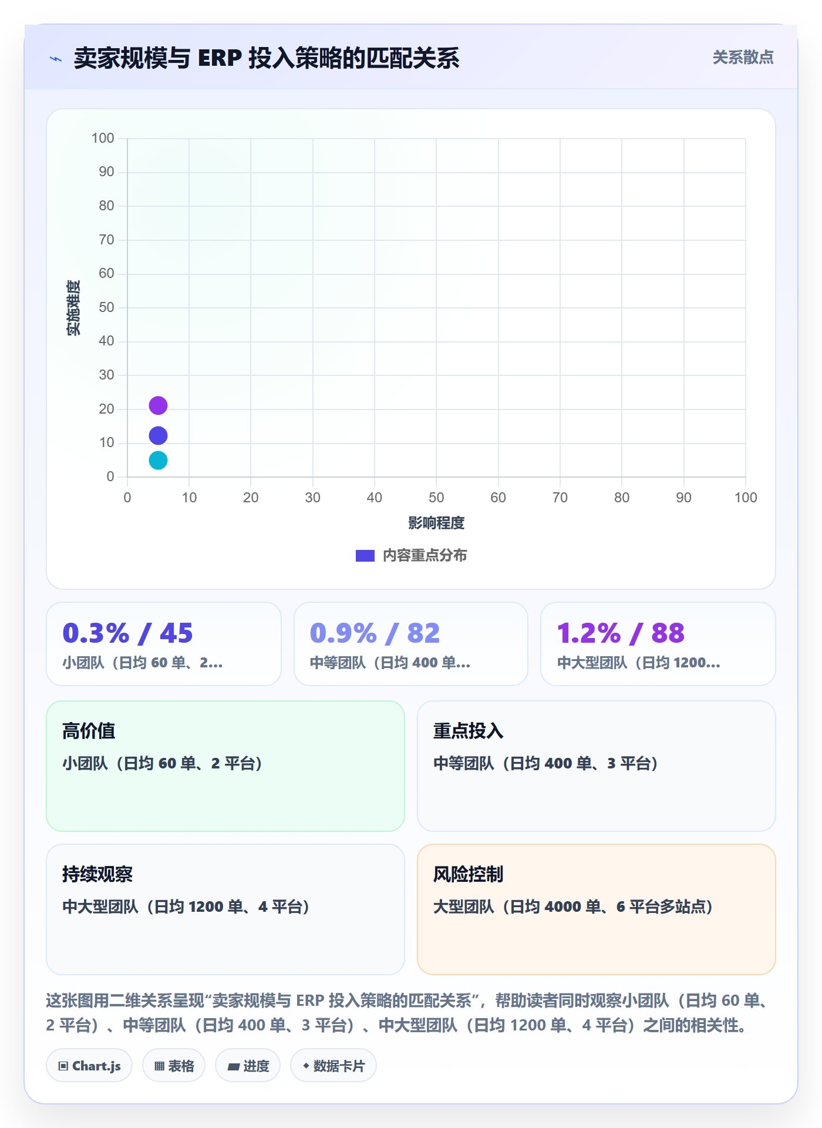
Task: Open the 1.2% / 88 stat card
Action: (x=658, y=644)
